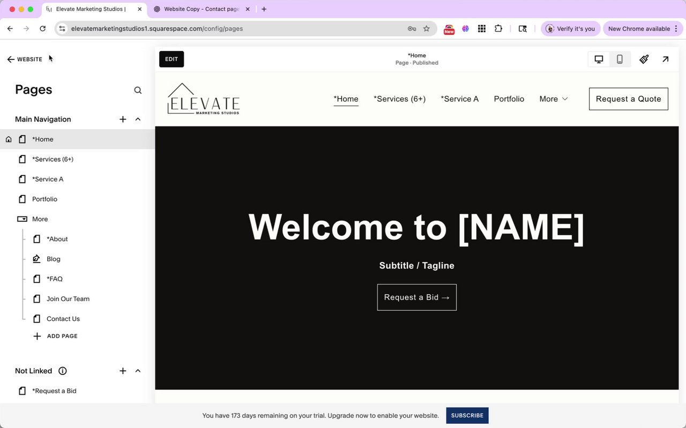Open Portfolio in site navigation

coord(509,99)
